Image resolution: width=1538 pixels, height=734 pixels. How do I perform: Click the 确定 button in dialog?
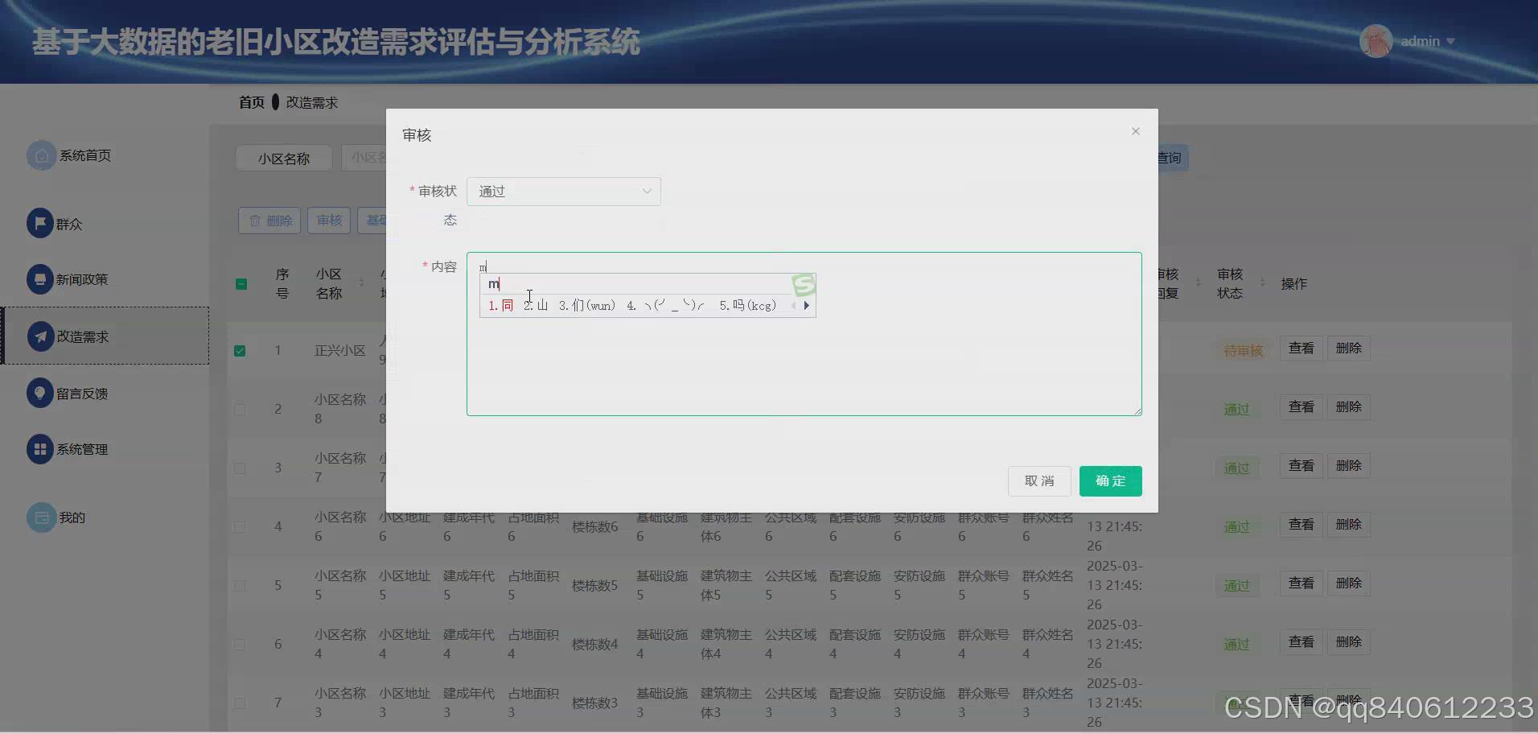tap(1111, 481)
